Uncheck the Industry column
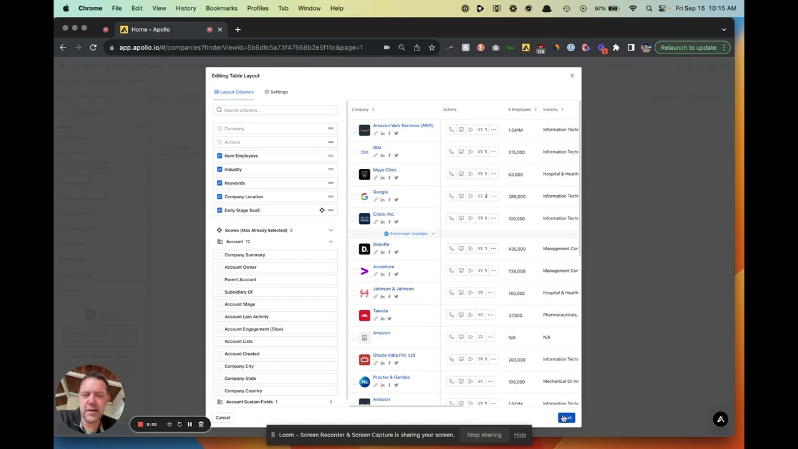 (219, 169)
